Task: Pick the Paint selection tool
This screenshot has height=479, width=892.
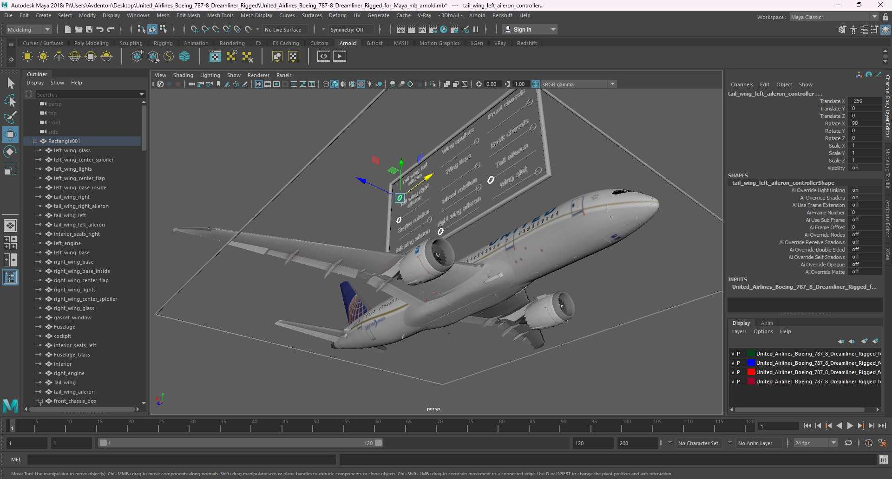Action: click(10, 117)
